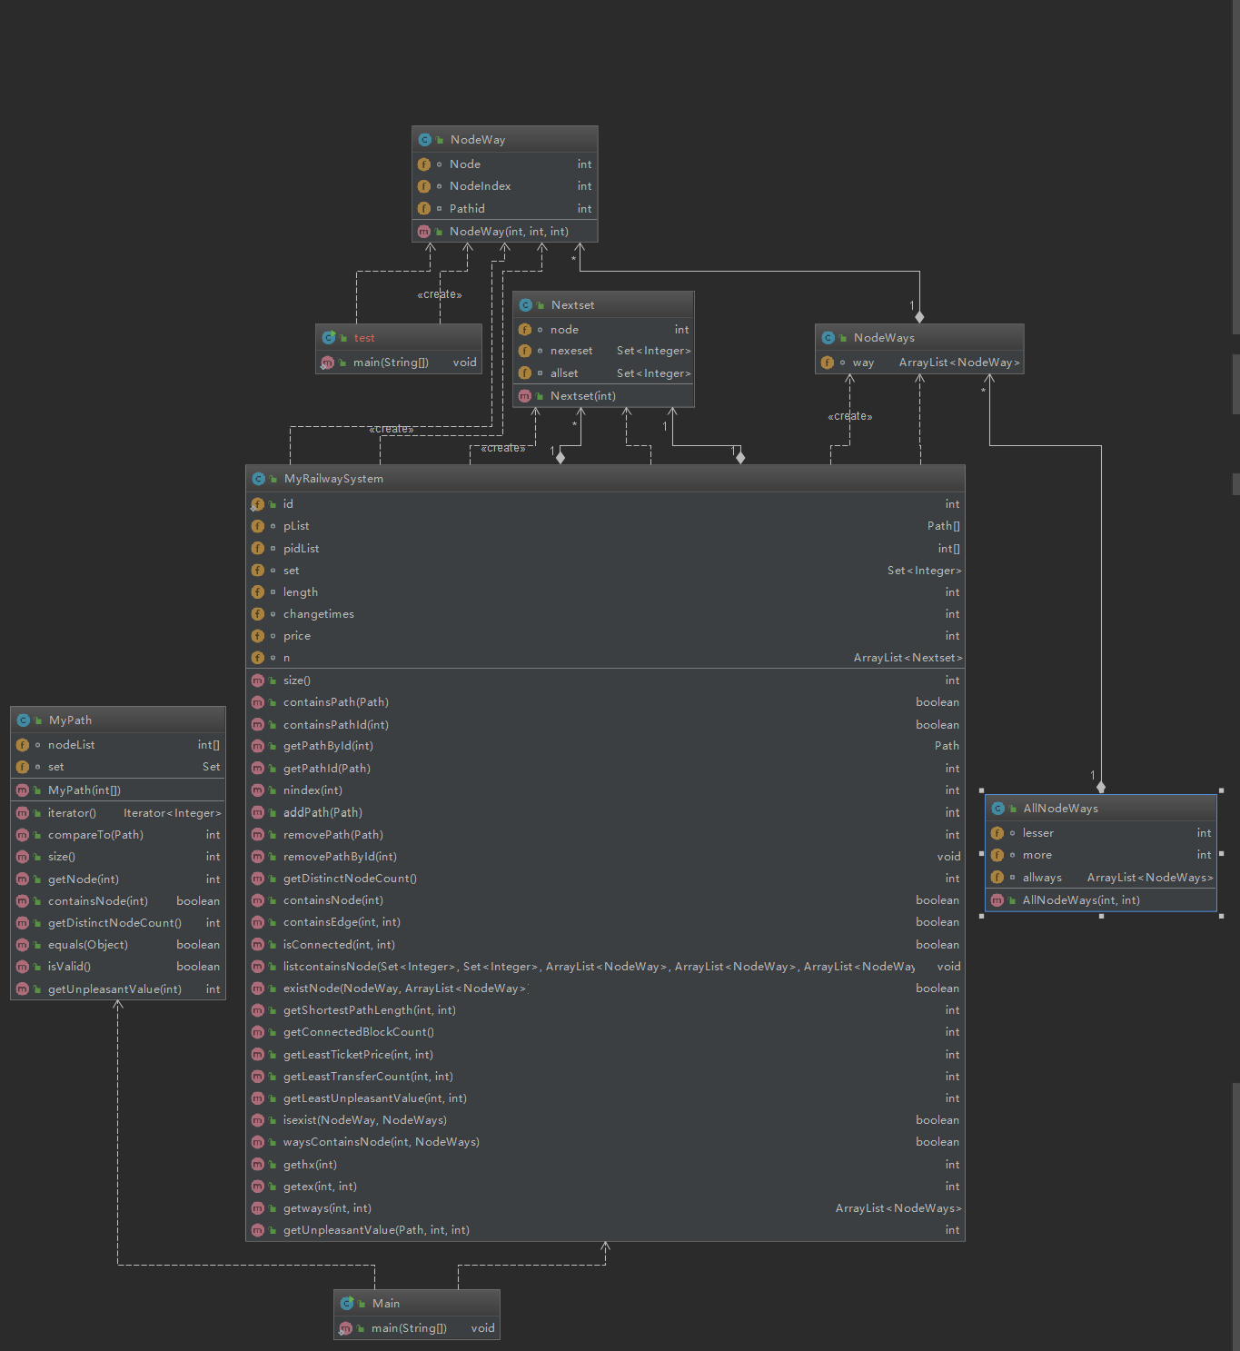Click the class icon beside test

[329, 338]
